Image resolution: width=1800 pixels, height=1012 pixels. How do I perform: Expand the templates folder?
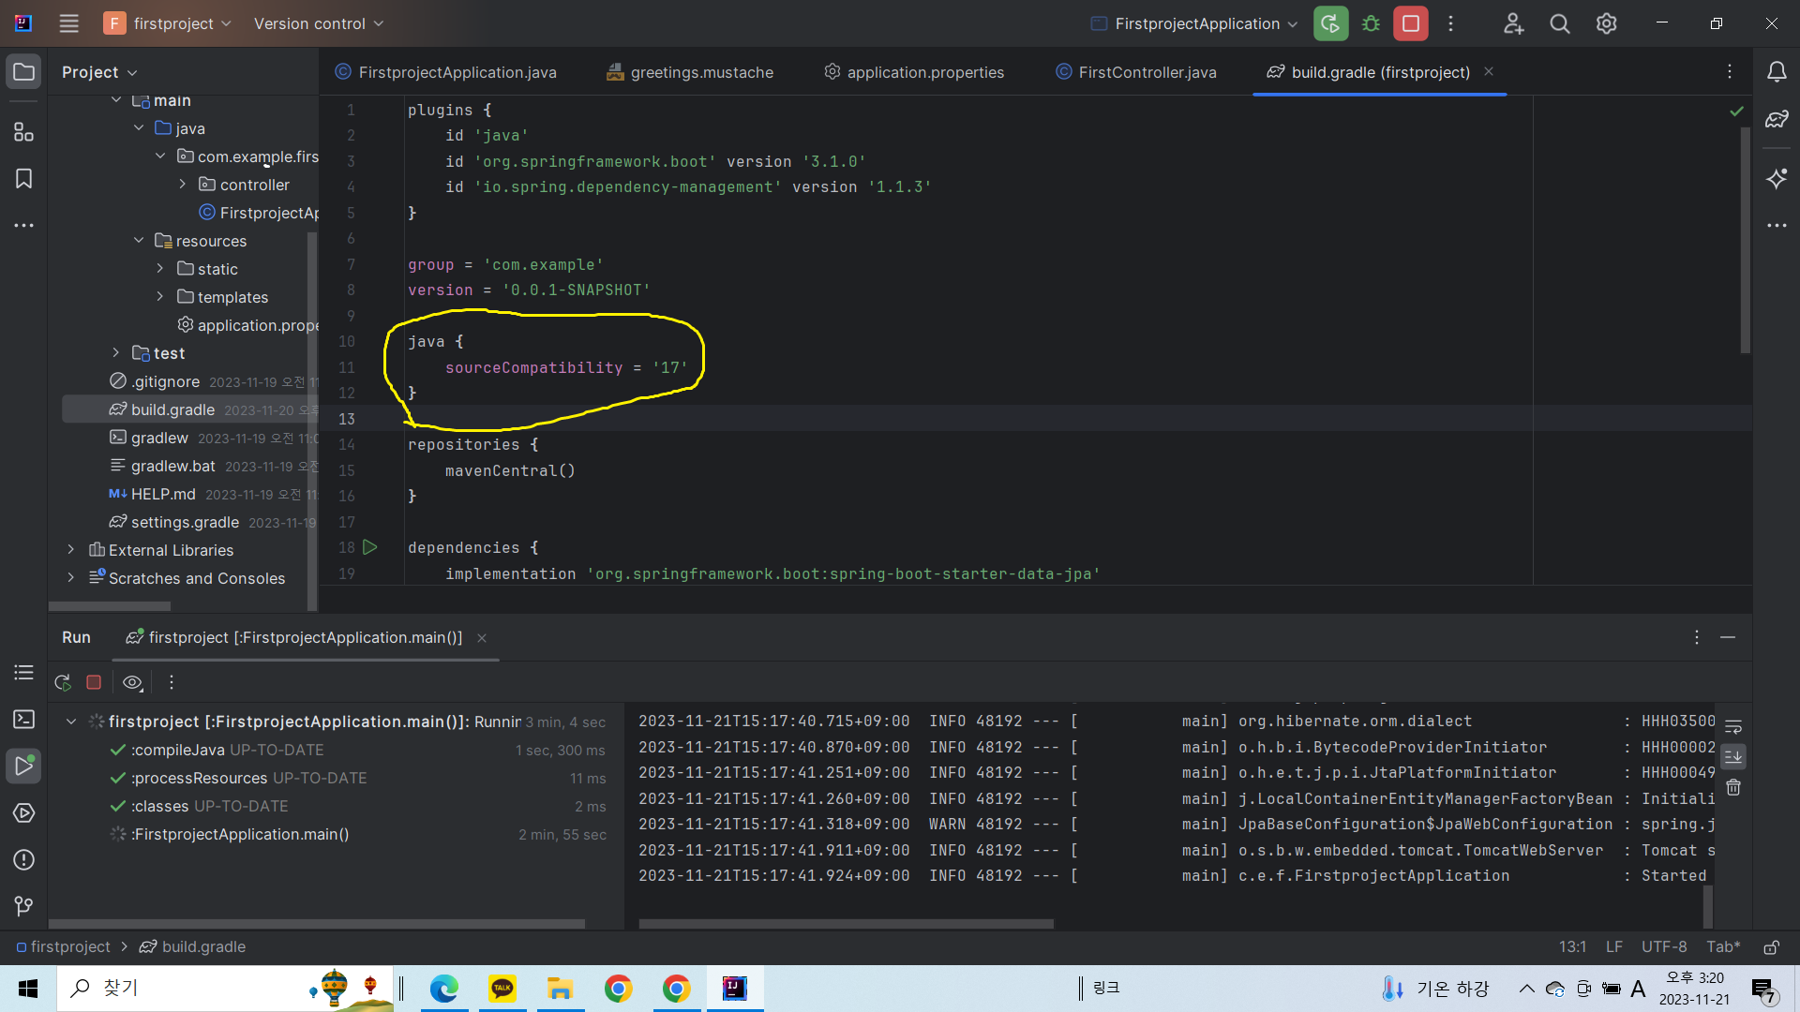[x=160, y=297]
